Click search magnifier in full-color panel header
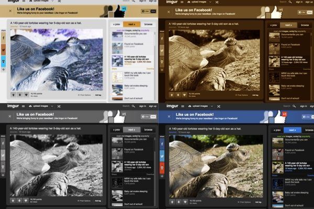This screenshot has height=209, width=314. click(x=294, y=106)
